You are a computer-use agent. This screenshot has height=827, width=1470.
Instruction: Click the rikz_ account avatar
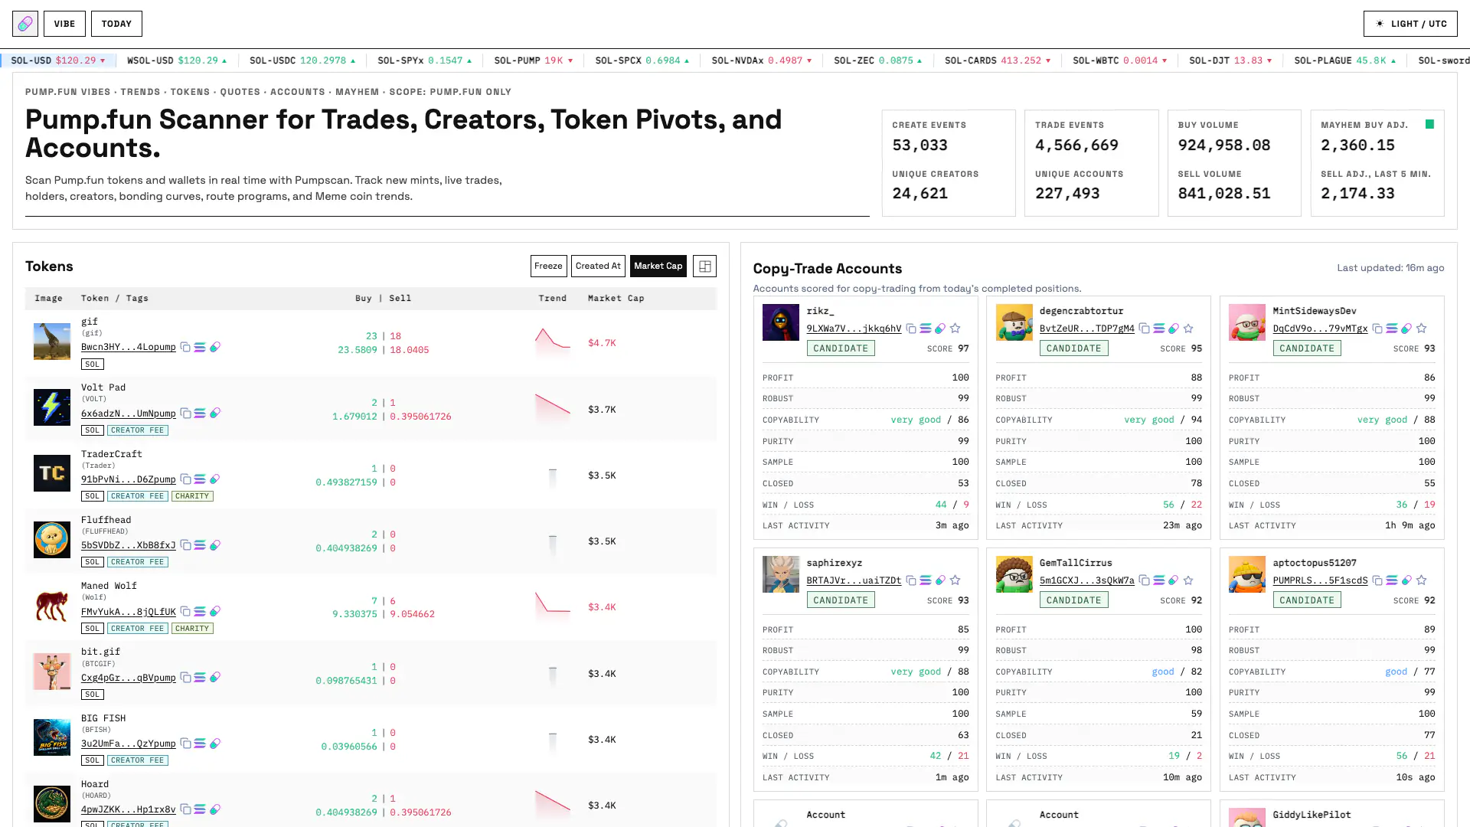[781, 322]
